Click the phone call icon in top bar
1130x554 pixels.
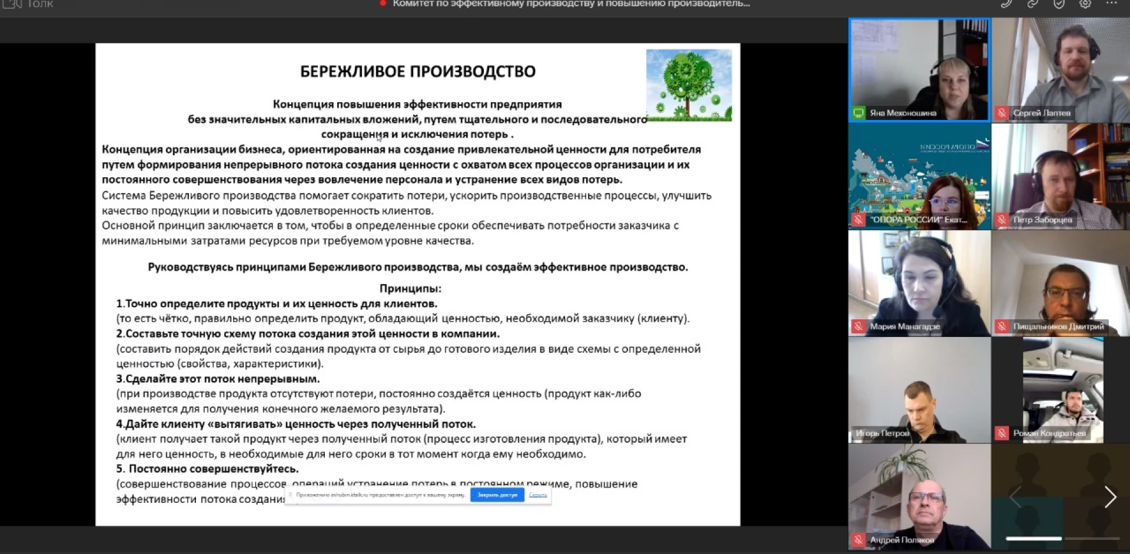pos(1006,4)
